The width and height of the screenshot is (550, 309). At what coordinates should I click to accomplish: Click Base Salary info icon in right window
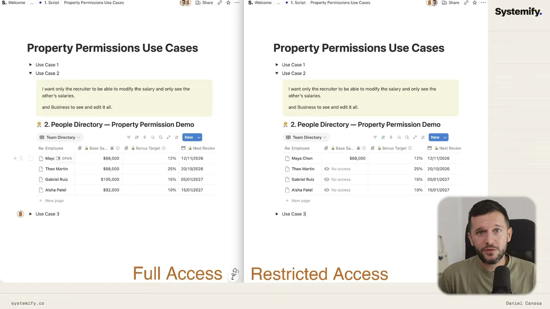point(364,148)
